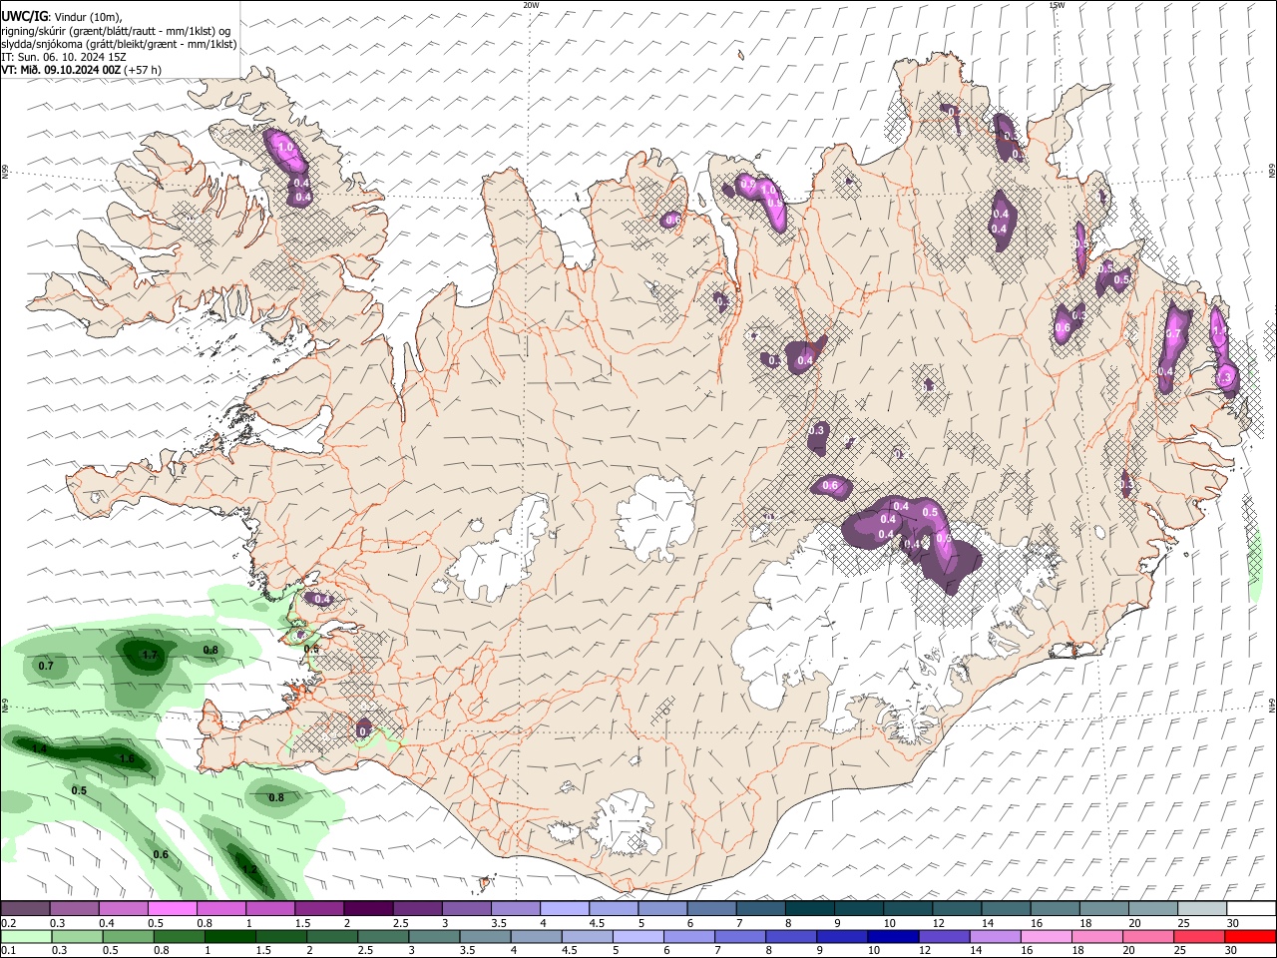This screenshot has height=958, width=1277.
Task: Click the '1.2' rain value in green area
Action: (x=249, y=870)
